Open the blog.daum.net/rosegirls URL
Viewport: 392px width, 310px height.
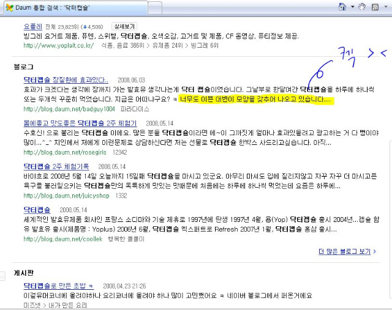click(x=65, y=152)
